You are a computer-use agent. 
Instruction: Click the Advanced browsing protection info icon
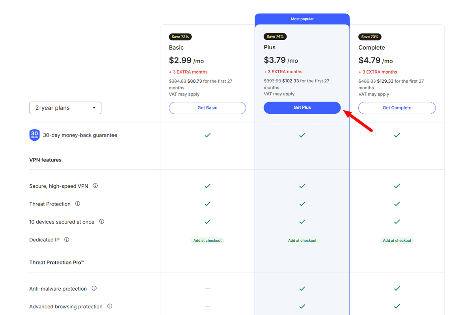[x=109, y=306]
